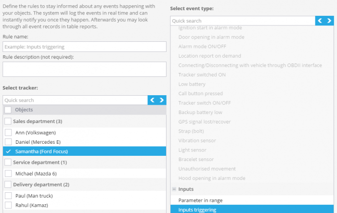The image size is (337, 213).
Task: Check the Ann (Volkswagen) tracker
Action: pos(8,132)
